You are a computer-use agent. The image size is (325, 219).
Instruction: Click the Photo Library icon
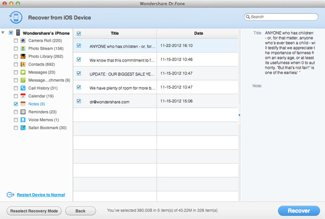23,56
